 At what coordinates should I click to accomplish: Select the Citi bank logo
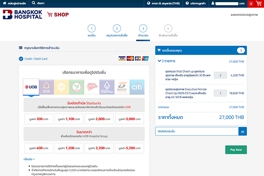pyautogui.click(x=138, y=87)
